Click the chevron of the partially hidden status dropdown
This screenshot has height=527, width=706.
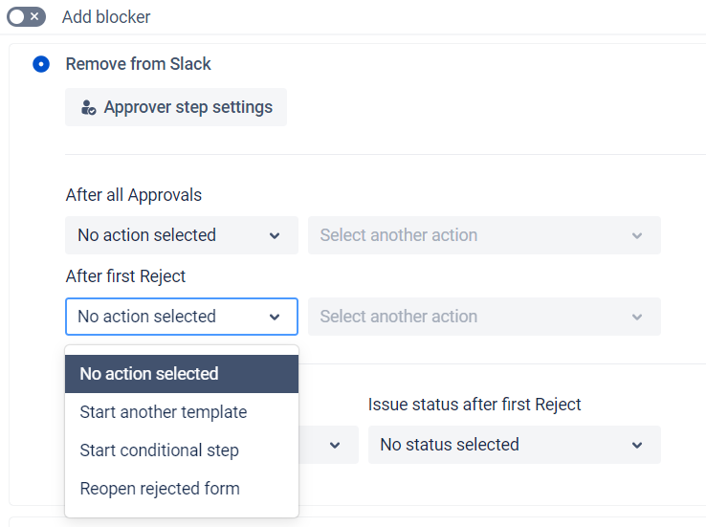pos(335,445)
